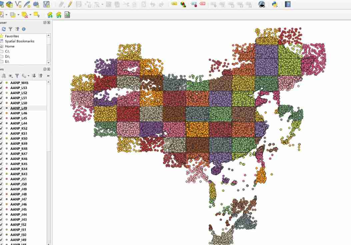This screenshot has height=245, width=351.
Task: Click the New Virtual Layer icon
Action: (46, 4)
